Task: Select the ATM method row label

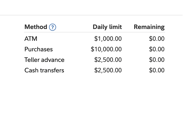Action: pos(31,39)
